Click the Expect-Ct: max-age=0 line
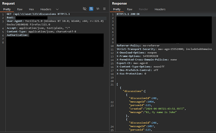Screen dimensions: 216x133 click(x=132, y=63)
